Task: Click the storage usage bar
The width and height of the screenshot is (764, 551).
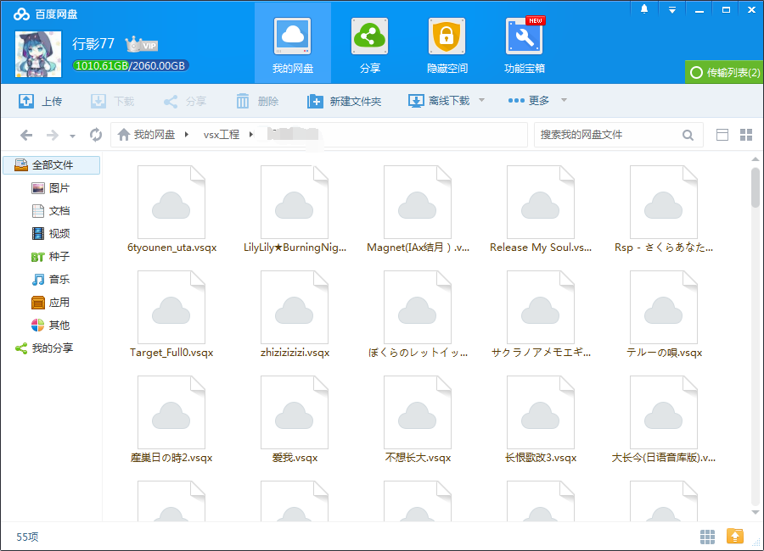Action: click(x=130, y=66)
